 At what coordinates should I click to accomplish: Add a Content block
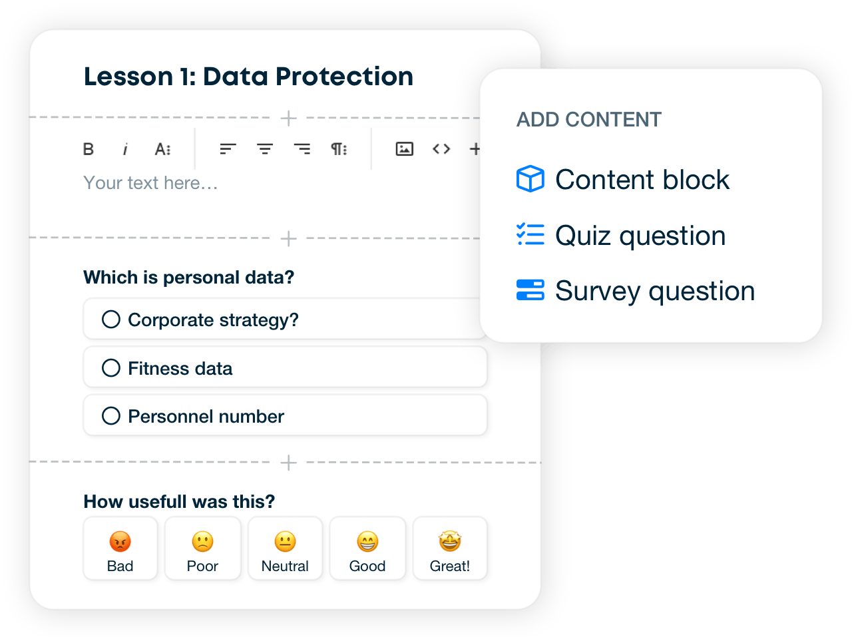click(623, 180)
